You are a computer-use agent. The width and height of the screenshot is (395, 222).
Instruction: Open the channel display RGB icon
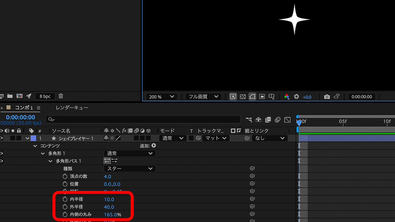(x=287, y=97)
